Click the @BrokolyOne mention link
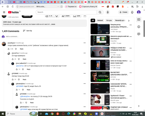Viewport: 145px width, 116px height. point(25,96)
